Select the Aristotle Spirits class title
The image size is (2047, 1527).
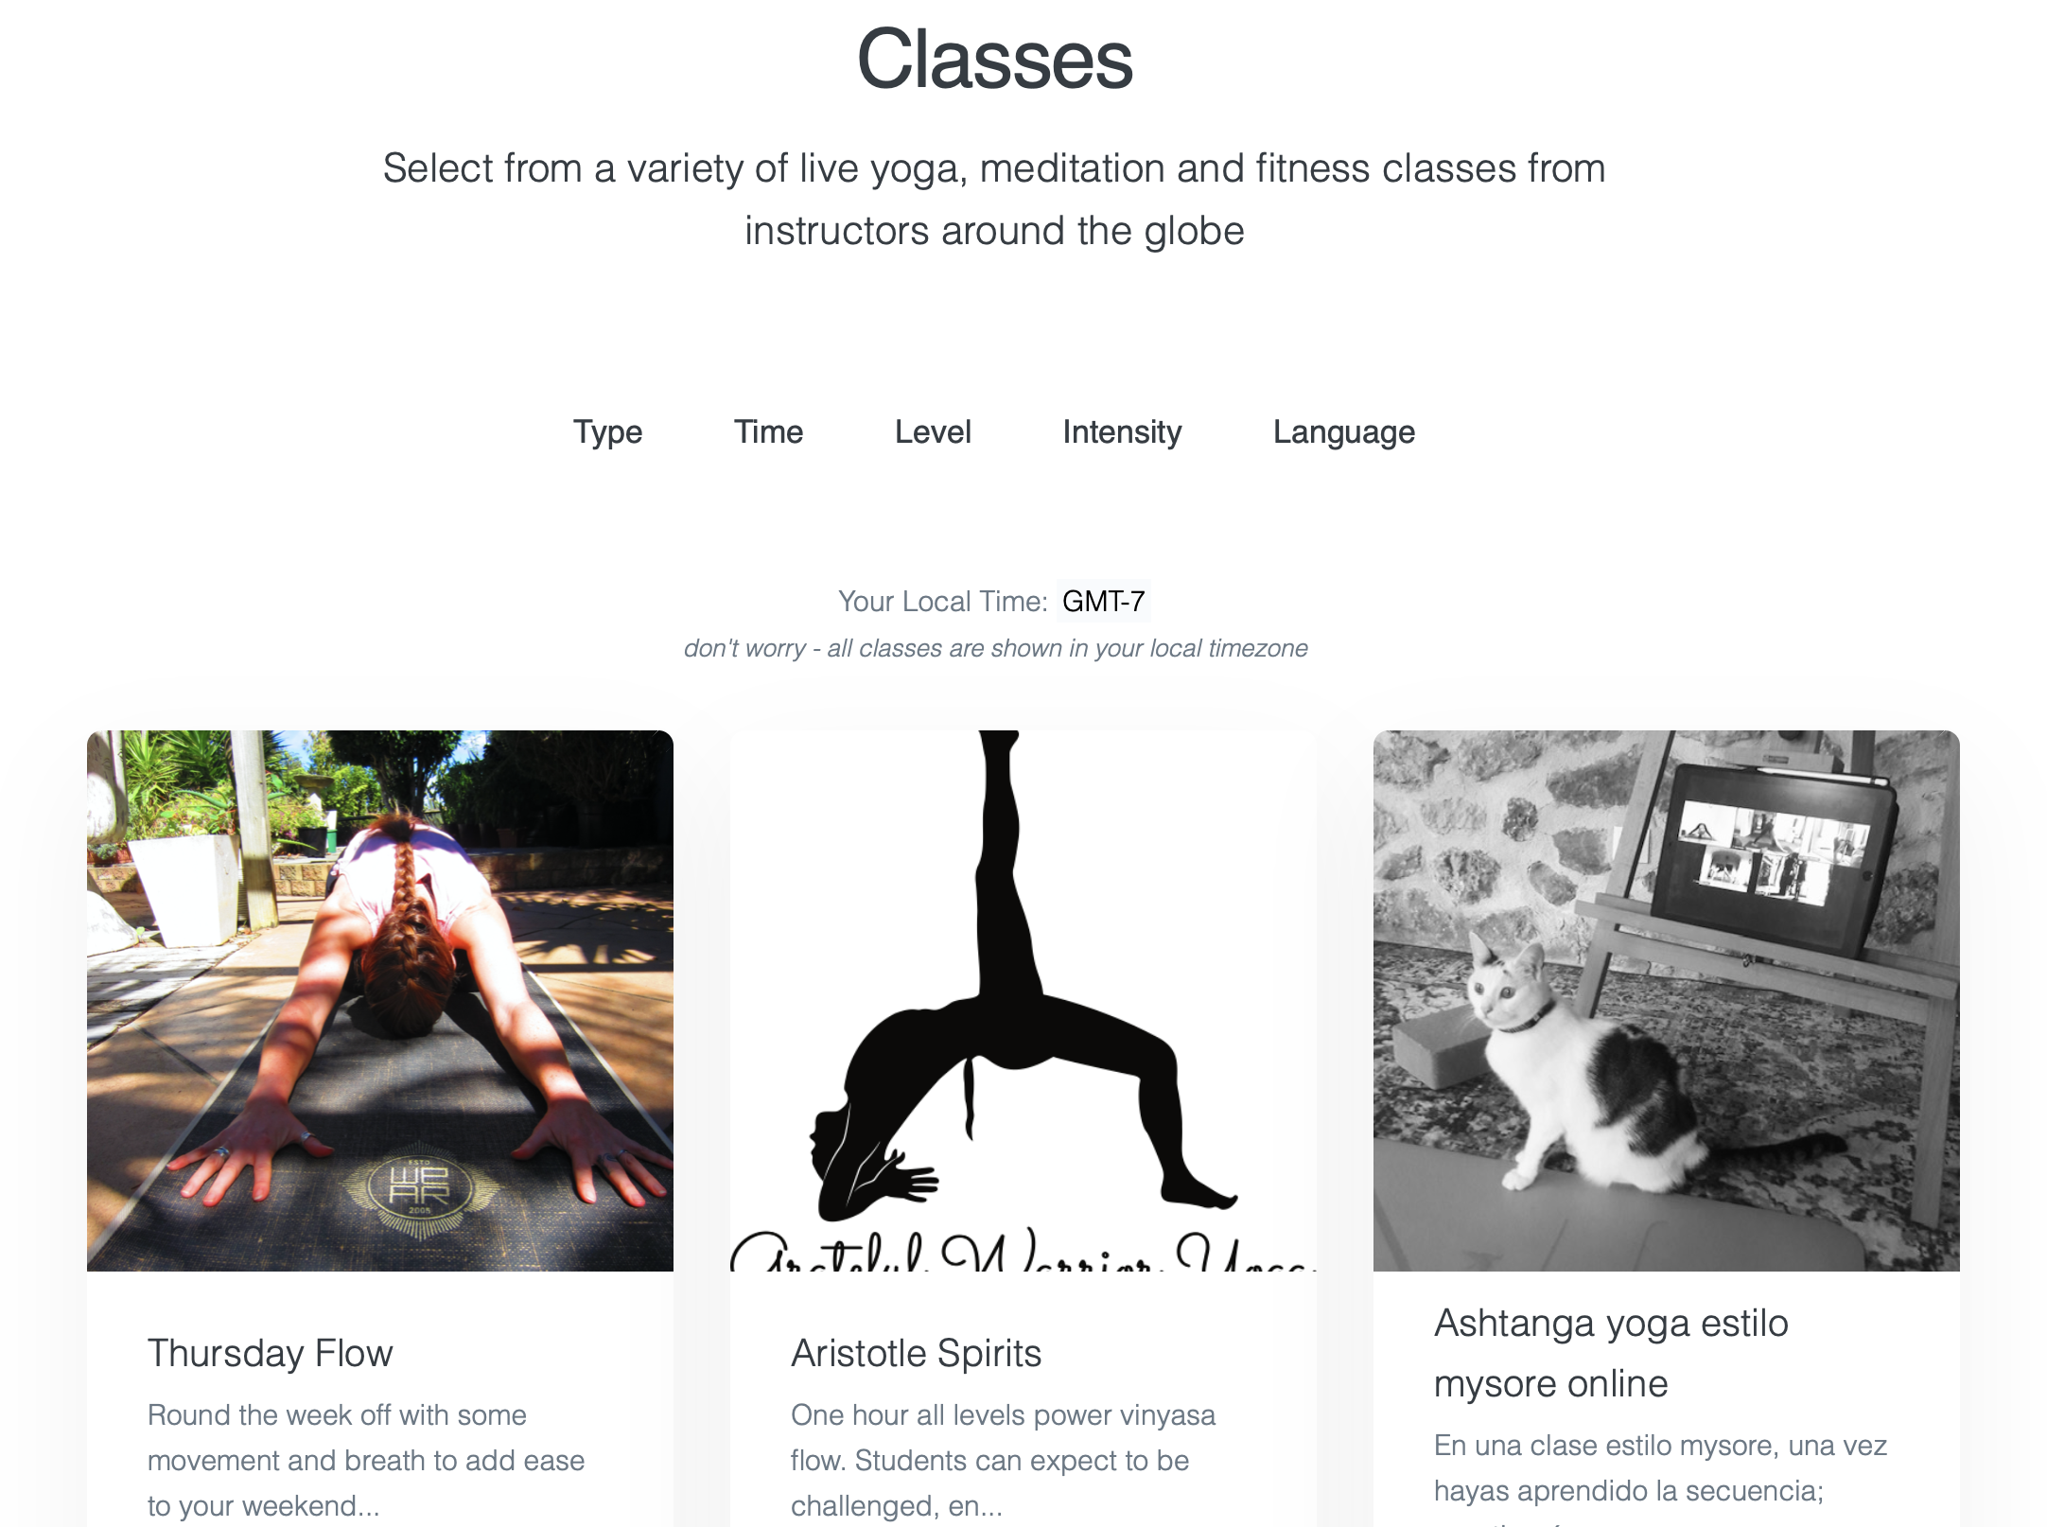pos(916,1353)
